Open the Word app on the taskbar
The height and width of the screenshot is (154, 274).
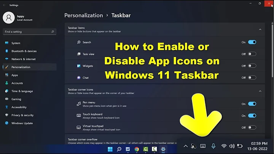[128, 149]
